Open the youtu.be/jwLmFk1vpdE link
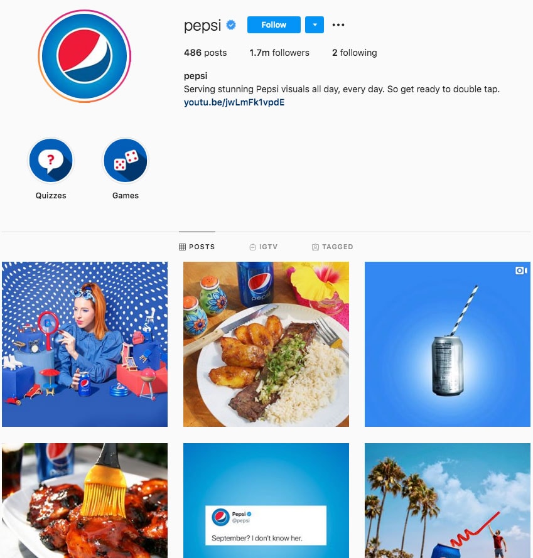 (x=234, y=102)
